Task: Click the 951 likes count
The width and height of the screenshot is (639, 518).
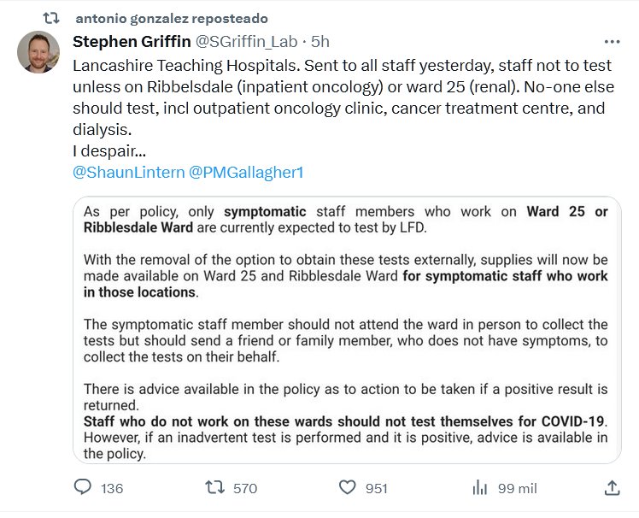Action: [376, 488]
